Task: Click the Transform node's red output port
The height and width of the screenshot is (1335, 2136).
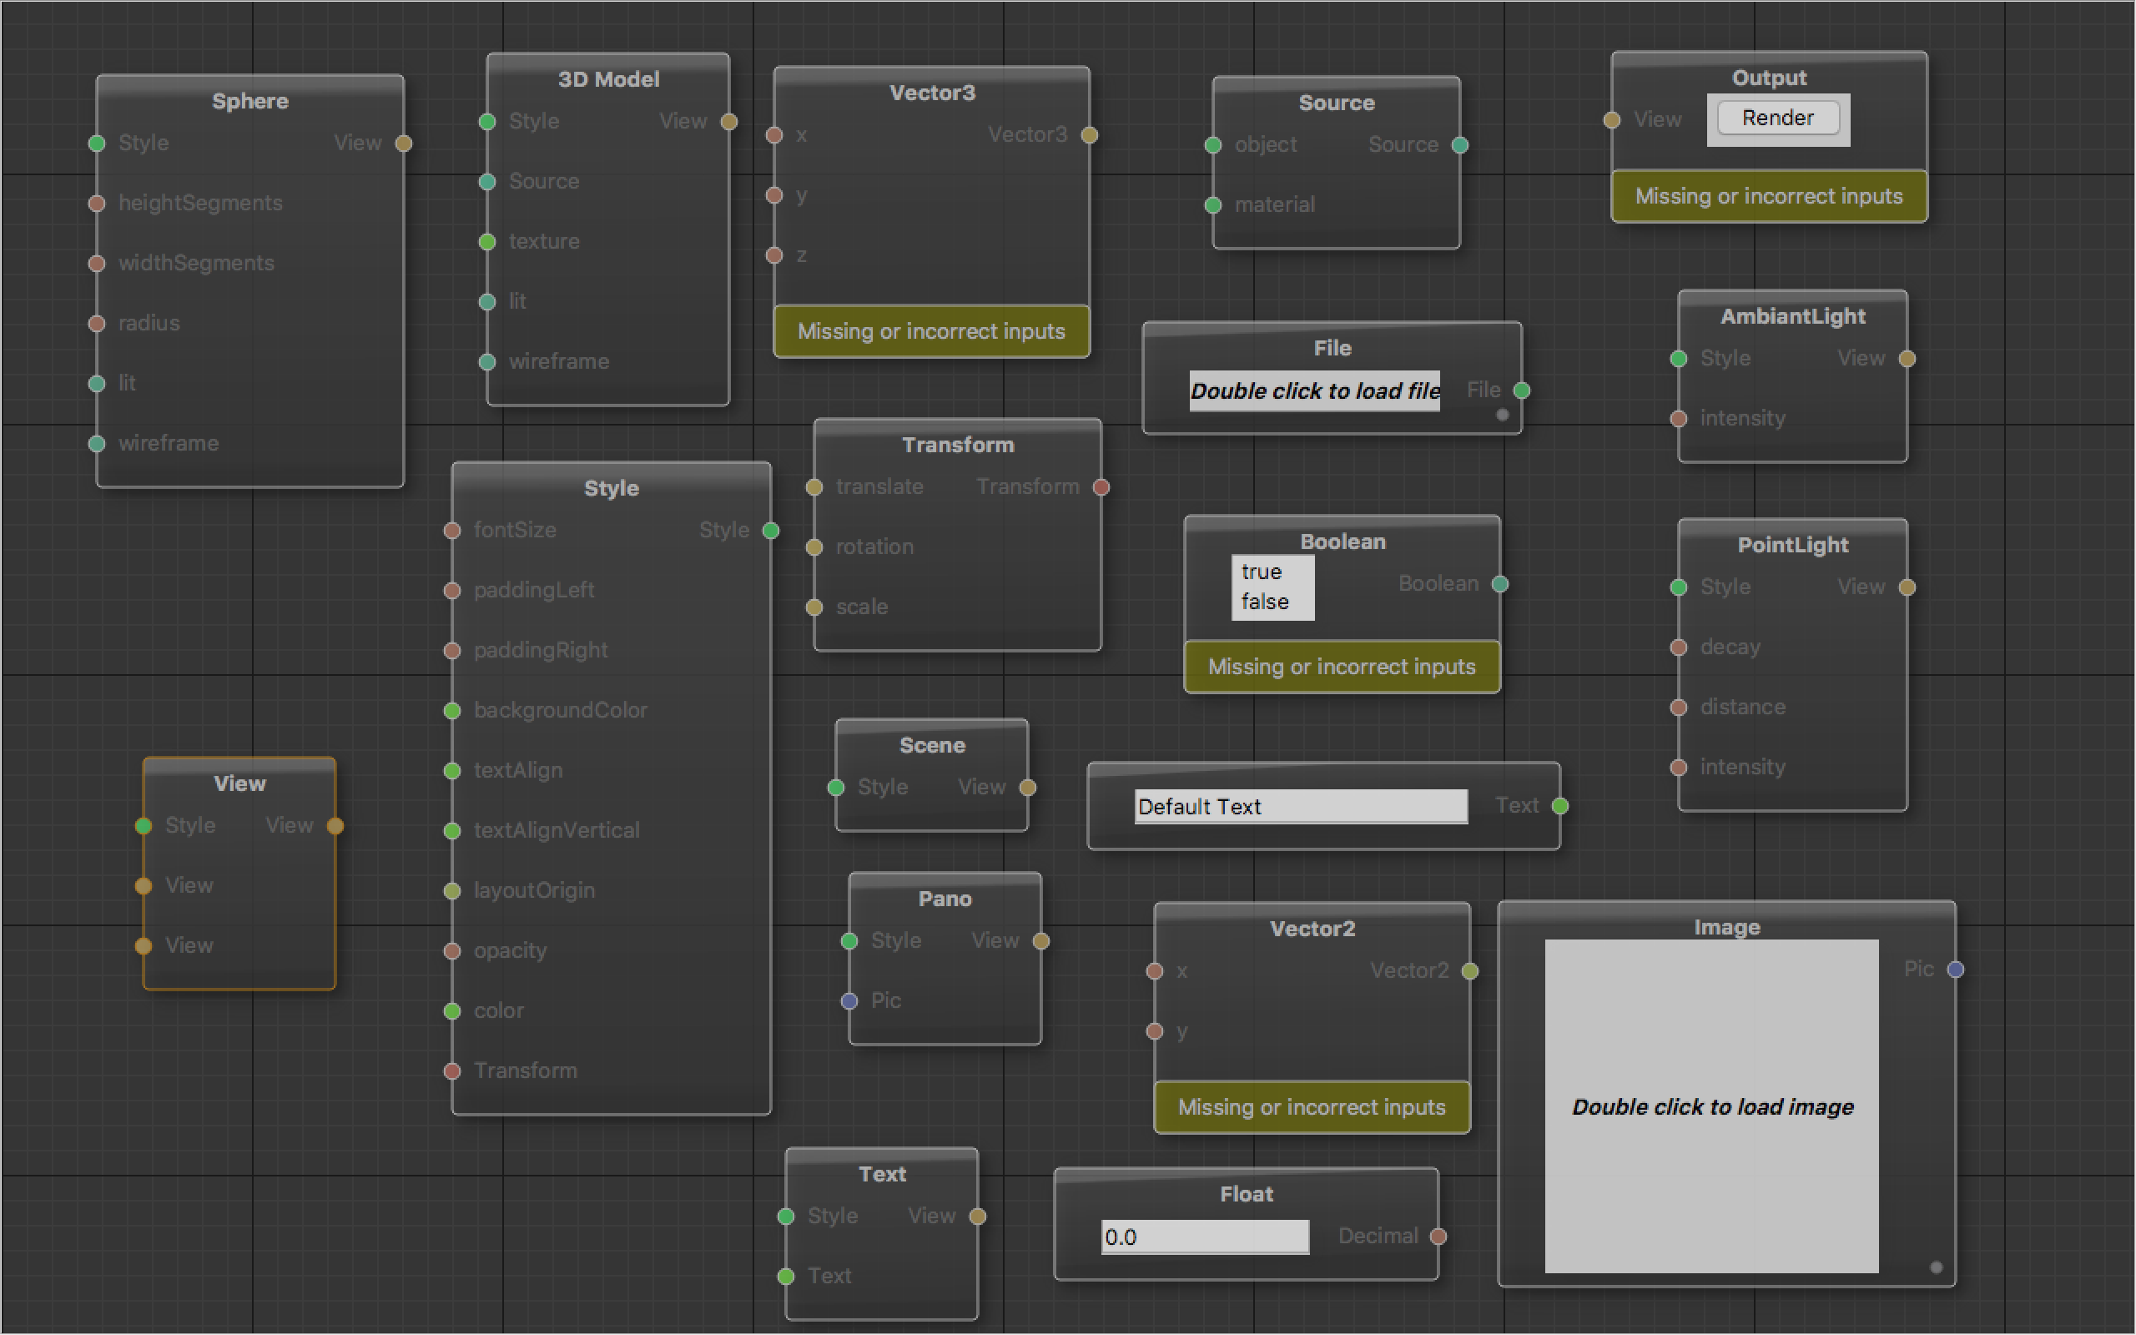Action: tap(1101, 487)
